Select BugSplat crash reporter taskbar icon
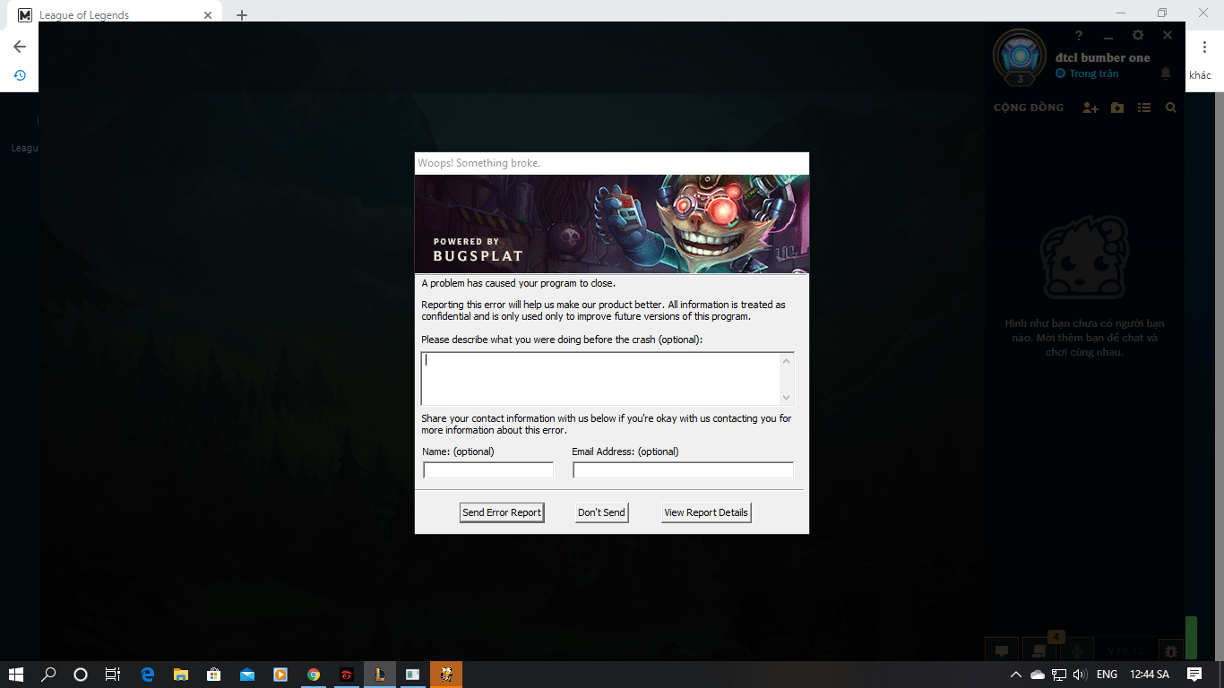The image size is (1224, 688). (x=446, y=675)
